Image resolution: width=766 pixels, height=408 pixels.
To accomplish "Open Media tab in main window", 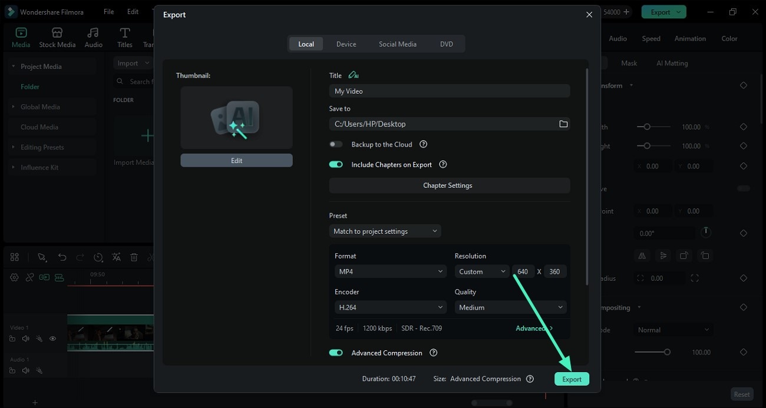I will (x=21, y=37).
